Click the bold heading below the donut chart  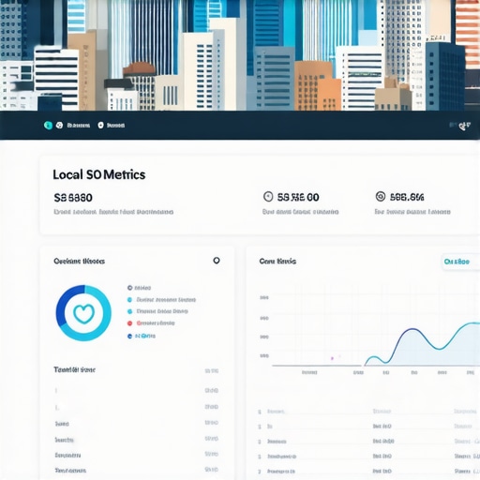coord(74,370)
